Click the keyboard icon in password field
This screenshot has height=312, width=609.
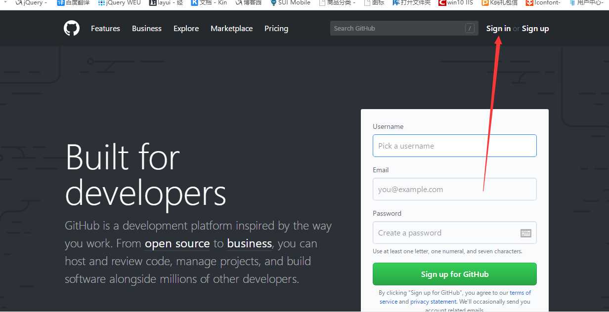[x=526, y=233]
